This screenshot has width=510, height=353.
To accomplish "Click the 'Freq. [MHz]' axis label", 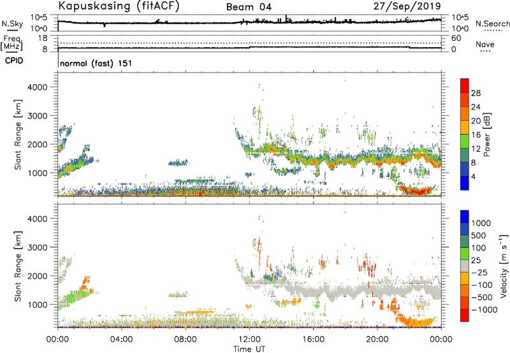I will click(11, 43).
